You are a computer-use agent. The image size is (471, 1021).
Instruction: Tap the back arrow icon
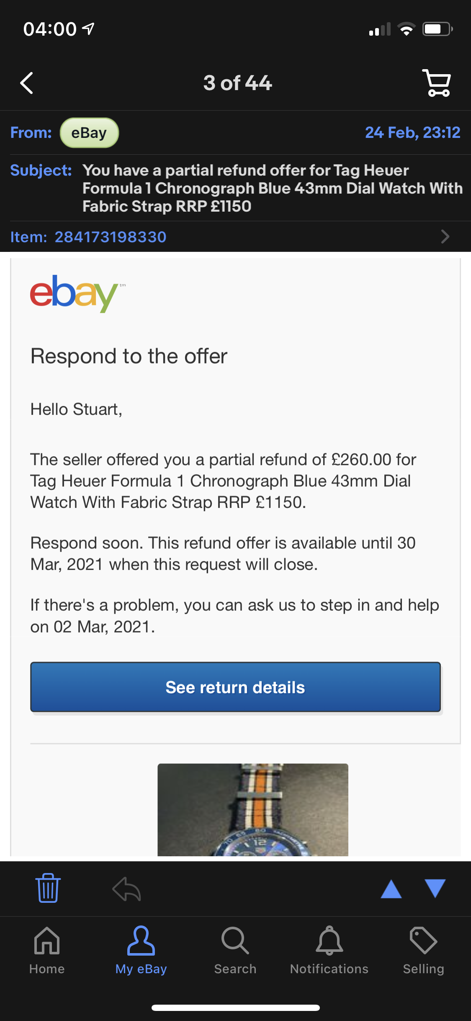pyautogui.click(x=27, y=83)
